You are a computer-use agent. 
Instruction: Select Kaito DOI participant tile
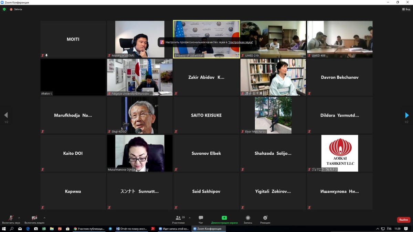(x=73, y=153)
